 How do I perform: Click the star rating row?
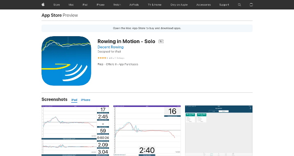111,58
